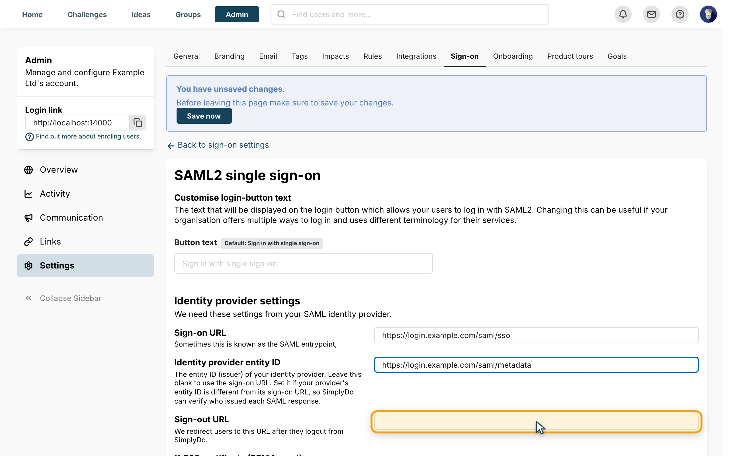Screen dimensions: 729x456
Task: Click the login link URL field
Action: (x=77, y=123)
